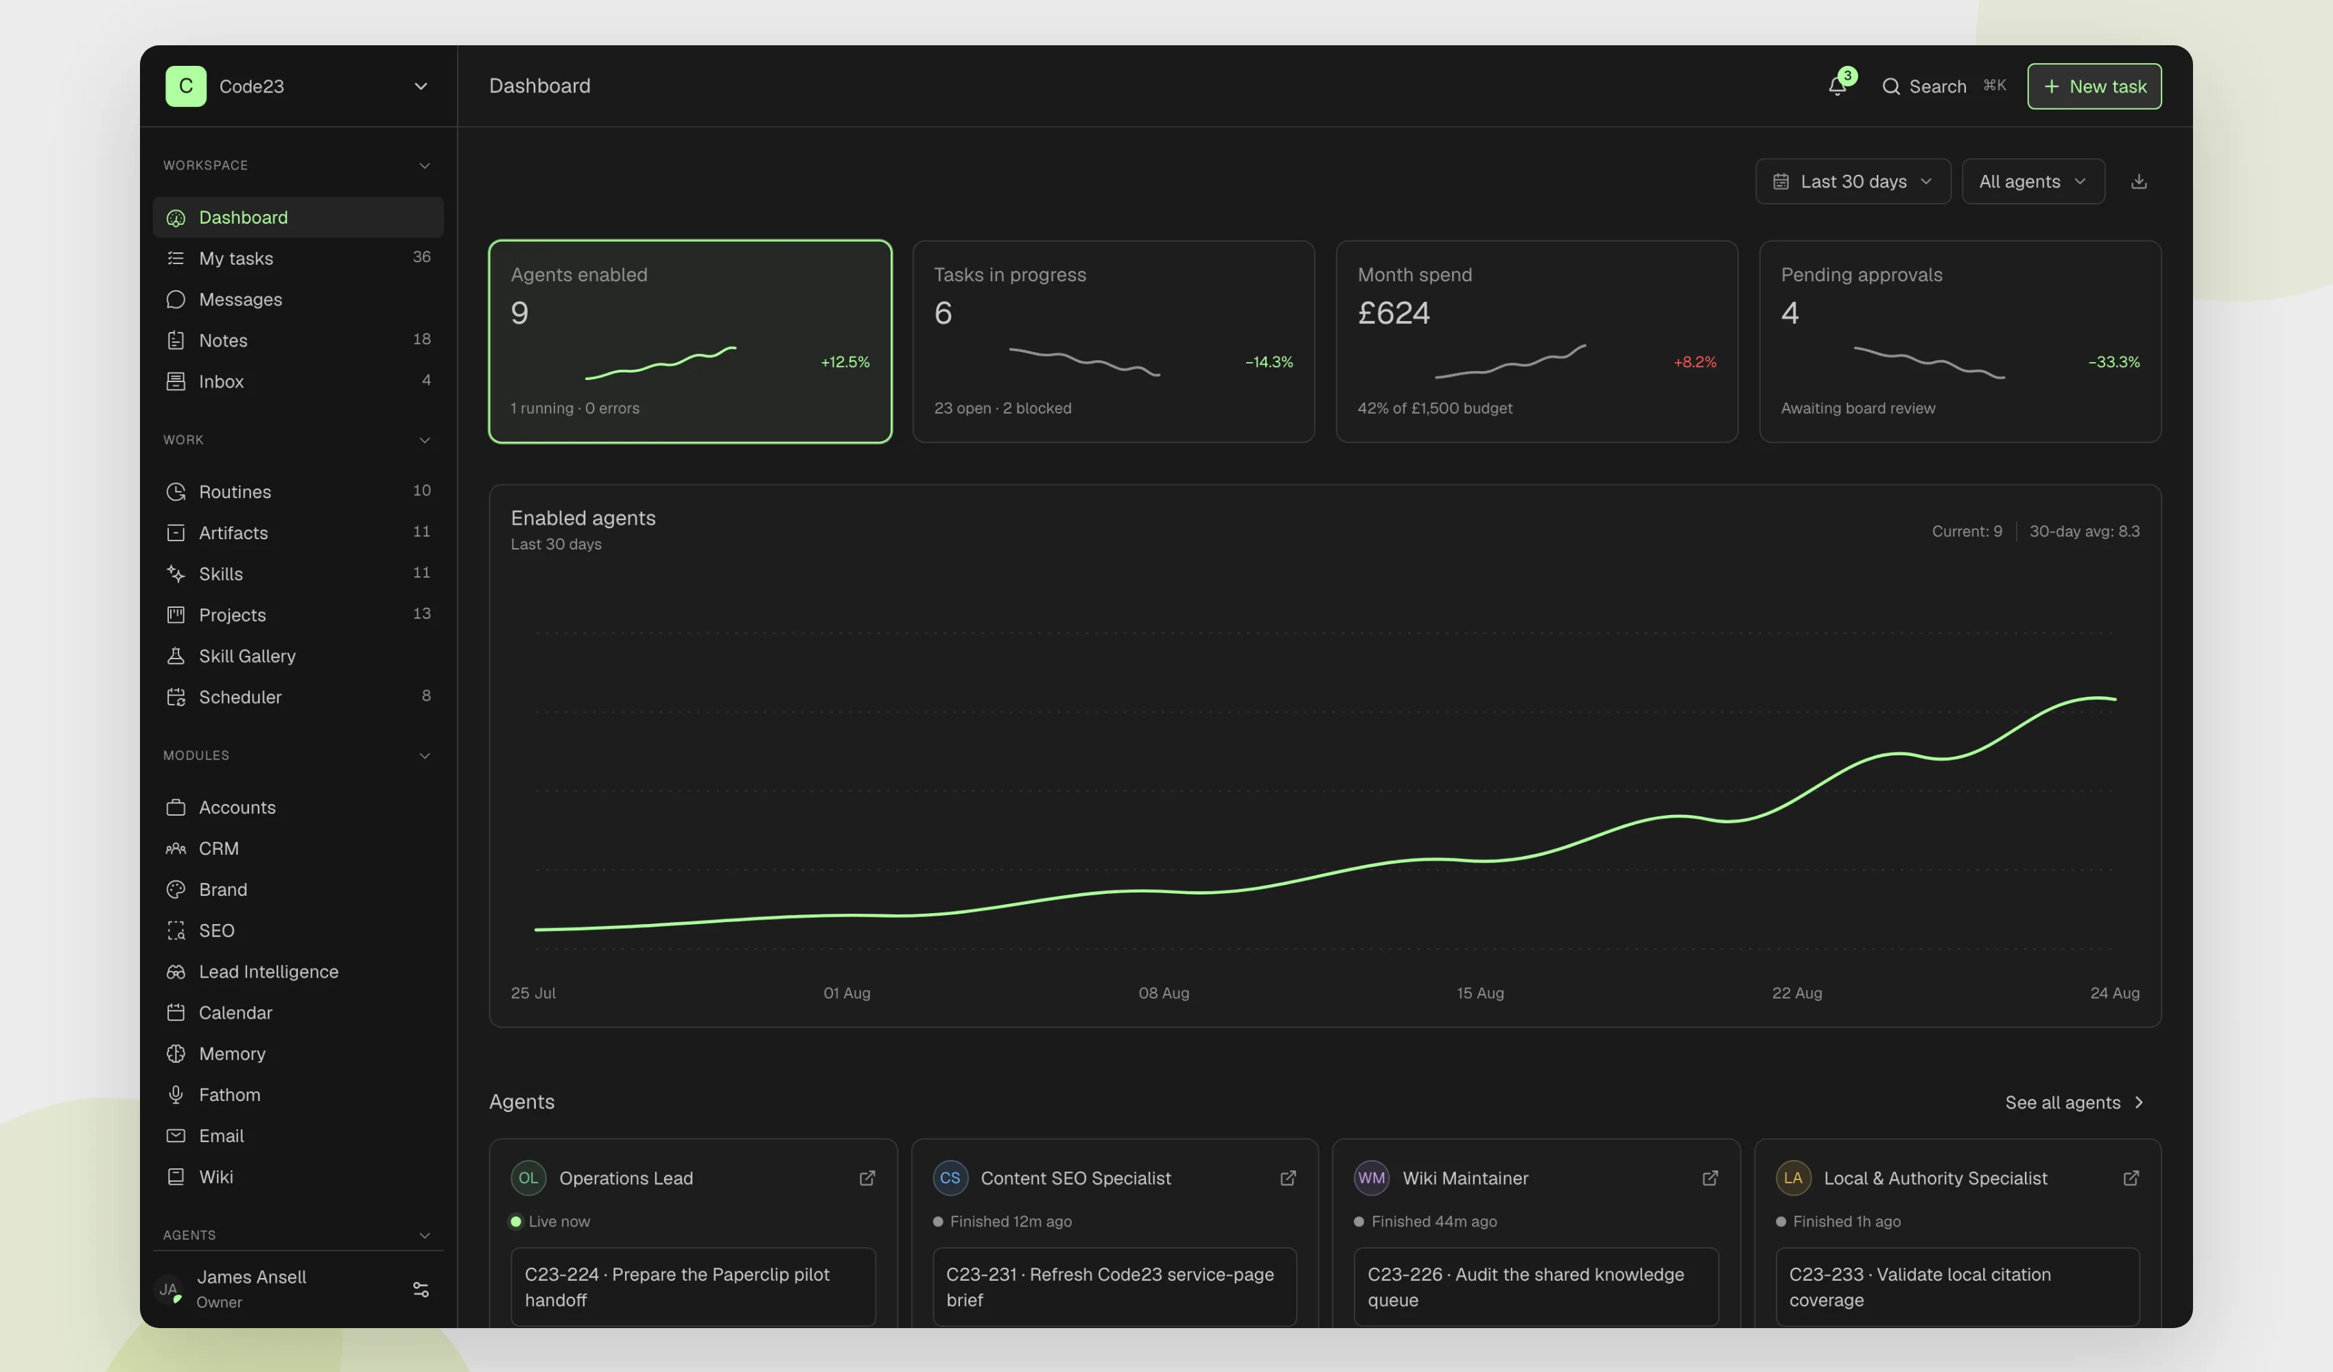Image resolution: width=2333 pixels, height=1372 pixels.
Task: Open the notifications bell
Action: 1838,86
